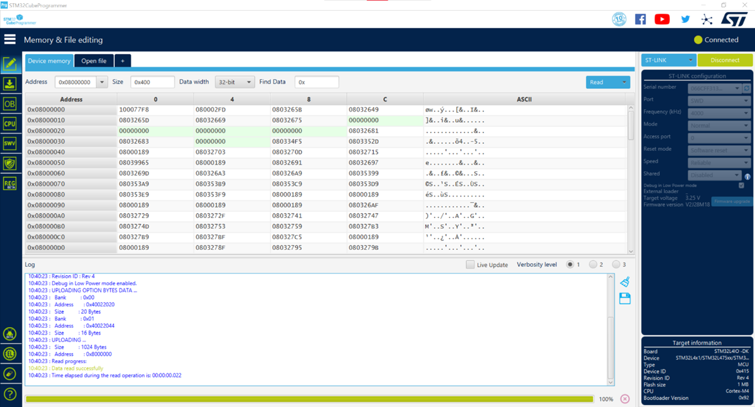
Task: Select address row 0x08000040
Action: point(71,152)
